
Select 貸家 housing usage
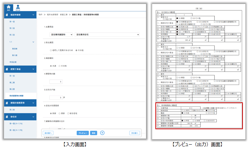60,113
